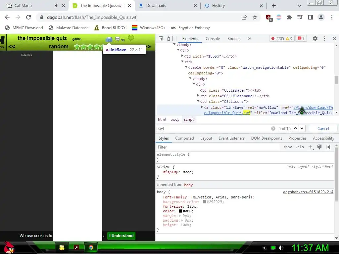This screenshot has height=254, width=339.
Task: Cancel the DevTools search
Action: [323, 129]
